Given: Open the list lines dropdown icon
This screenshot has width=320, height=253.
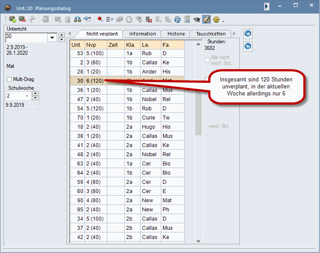Looking at the screenshot, I should pyautogui.click(x=110, y=19).
